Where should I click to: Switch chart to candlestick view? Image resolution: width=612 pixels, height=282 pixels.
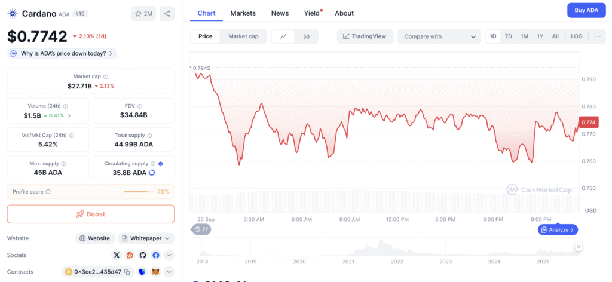[x=307, y=36]
